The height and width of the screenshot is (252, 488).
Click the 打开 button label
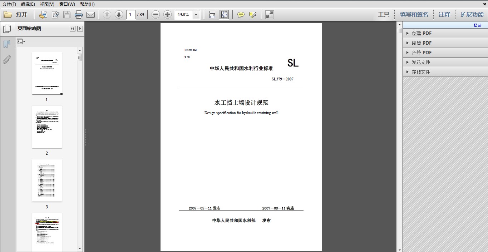(x=21, y=15)
